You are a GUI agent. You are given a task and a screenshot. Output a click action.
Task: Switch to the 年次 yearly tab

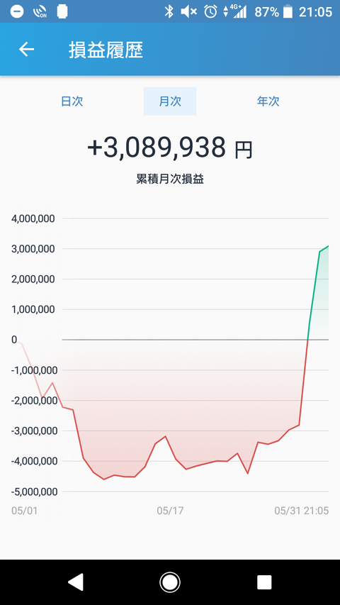coord(268,101)
